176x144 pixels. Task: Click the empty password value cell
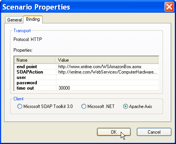click(107, 83)
